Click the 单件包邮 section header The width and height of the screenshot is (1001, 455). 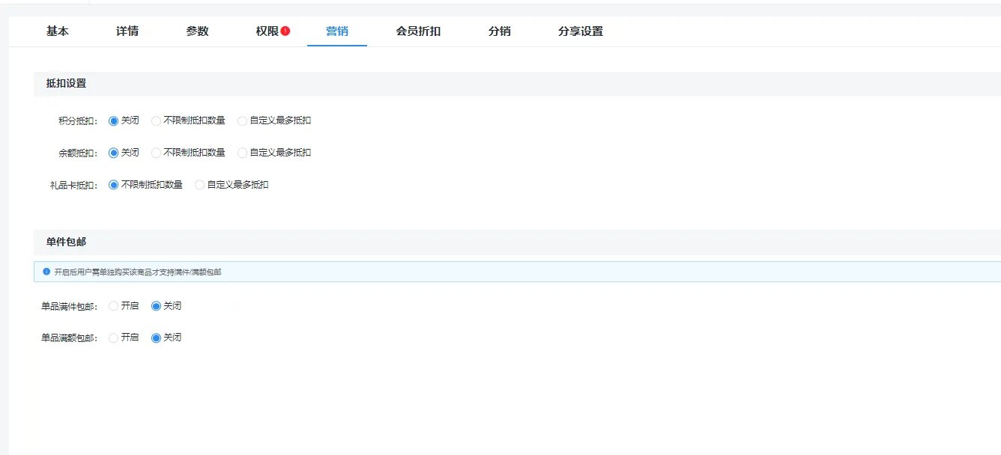[x=66, y=242]
